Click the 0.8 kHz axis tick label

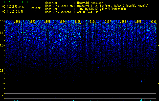click(2, 71)
